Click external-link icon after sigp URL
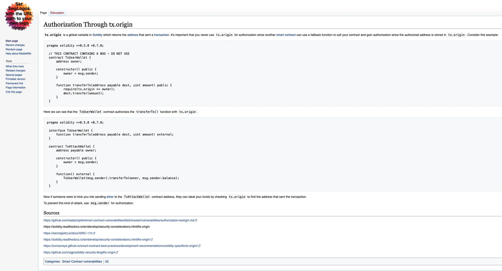Viewport: 502px width, 271px height. coord(117,252)
